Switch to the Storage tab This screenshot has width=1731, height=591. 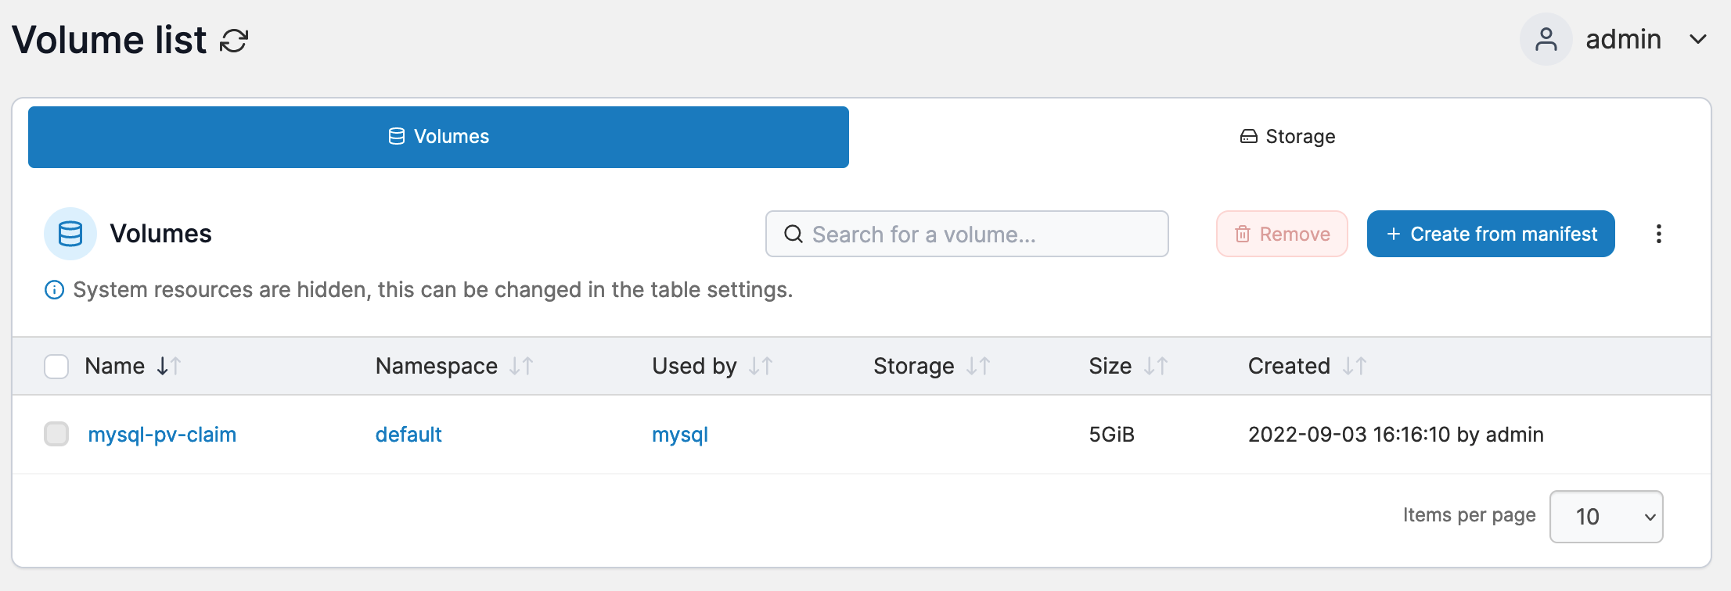click(1287, 137)
